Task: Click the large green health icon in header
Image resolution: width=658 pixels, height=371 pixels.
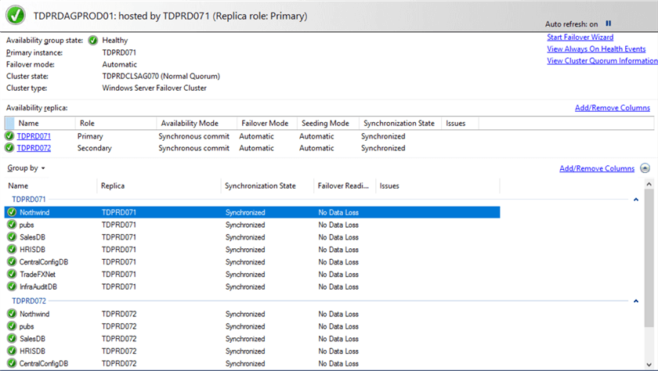Action: pos(15,15)
